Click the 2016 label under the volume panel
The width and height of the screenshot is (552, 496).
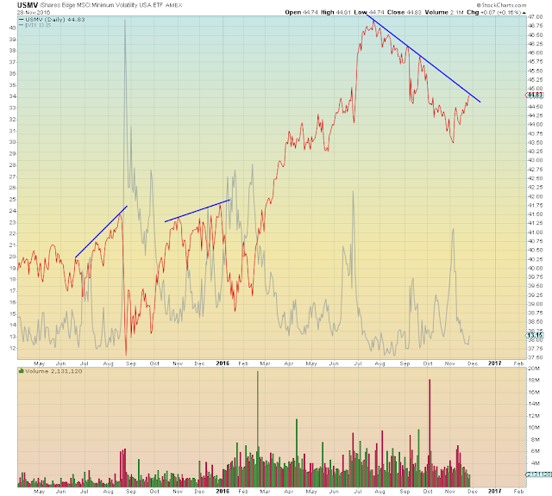(x=223, y=491)
